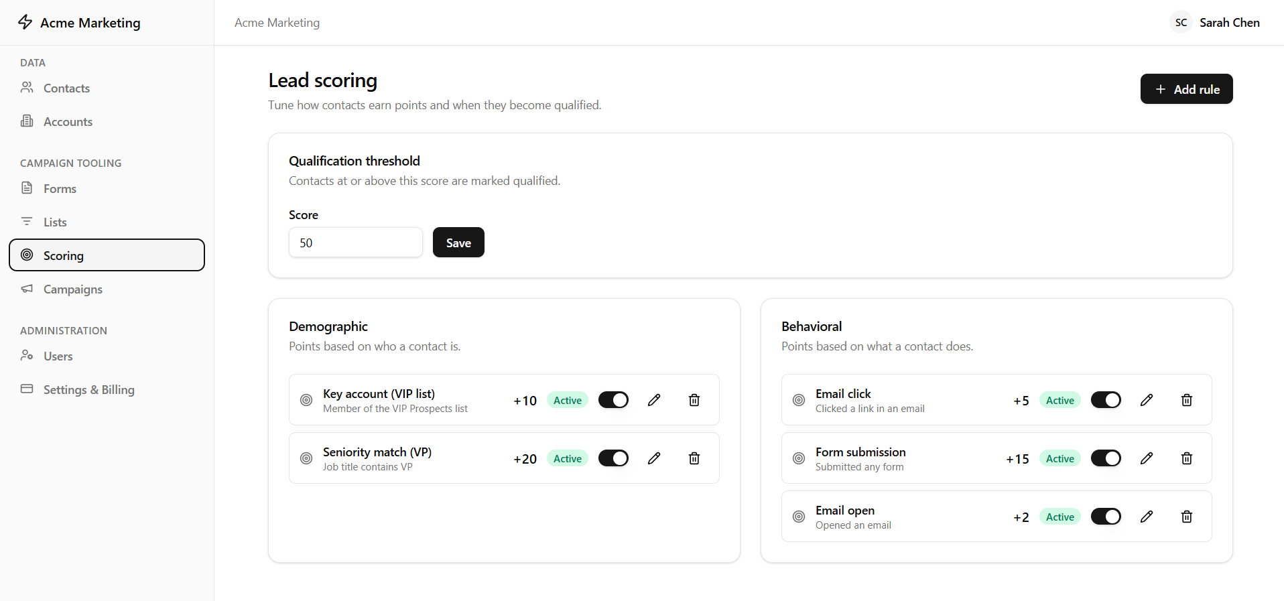Open the Users administration page
This screenshot has width=1284, height=601.
107,356
